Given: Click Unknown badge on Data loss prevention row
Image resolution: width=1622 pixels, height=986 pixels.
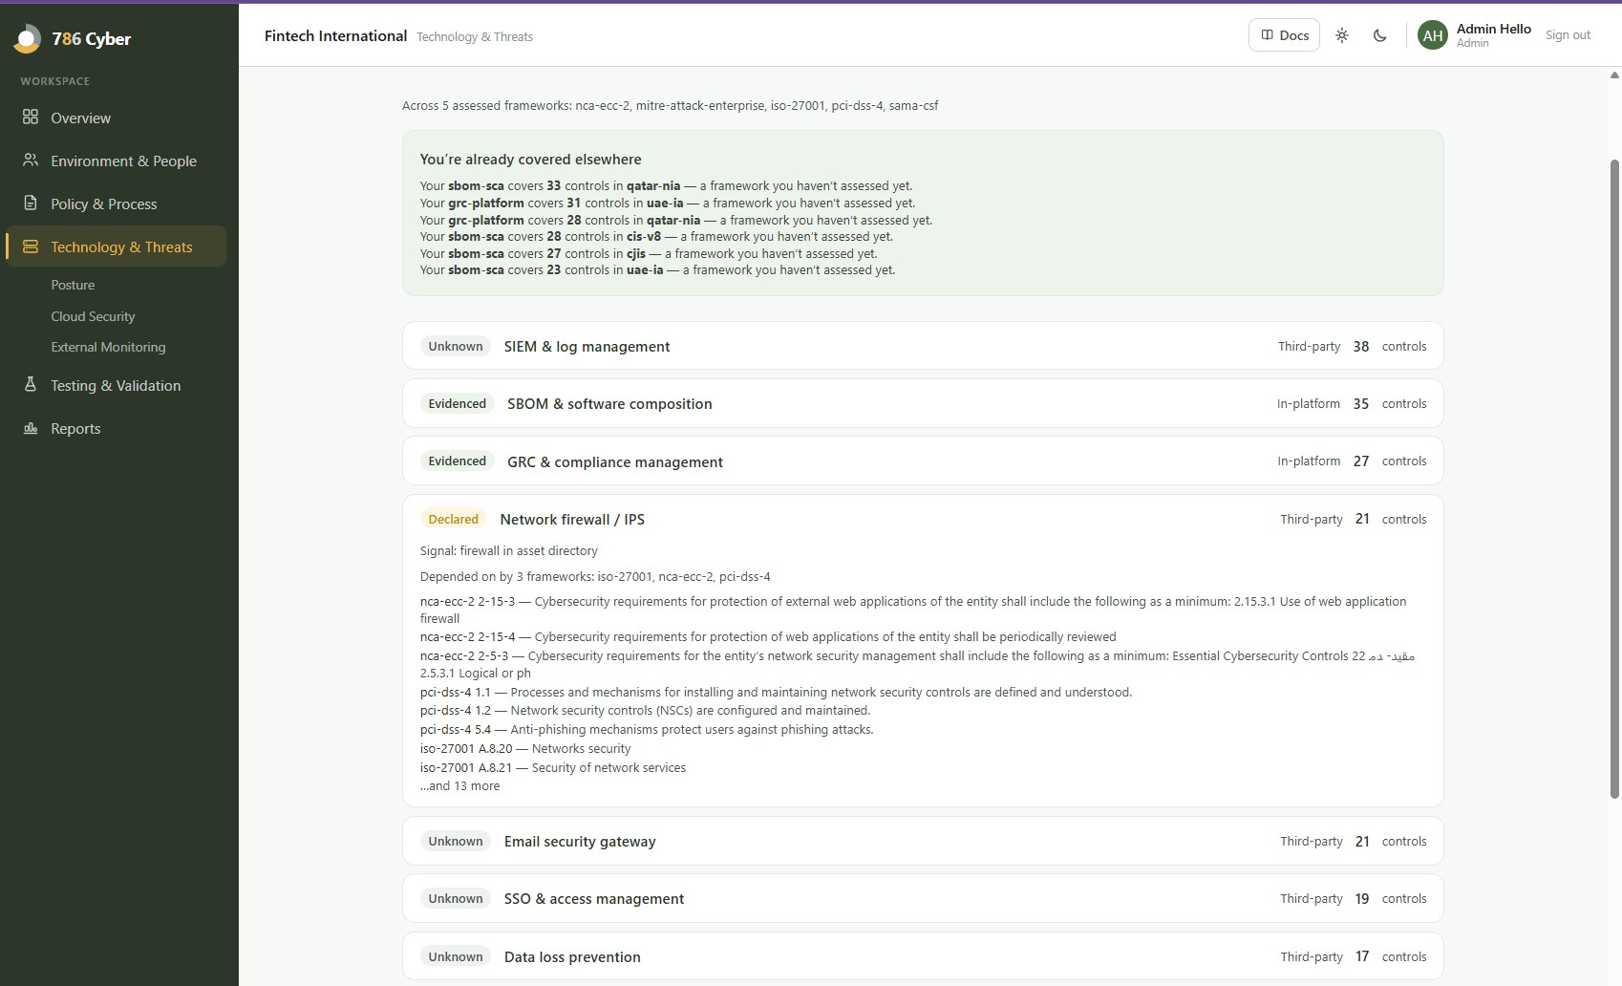Looking at the screenshot, I should (456, 956).
